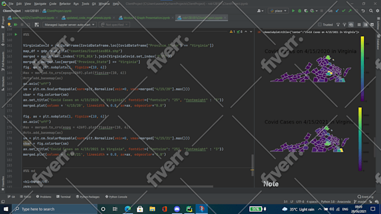Run cell 159 gutter play icon

[16, 35]
